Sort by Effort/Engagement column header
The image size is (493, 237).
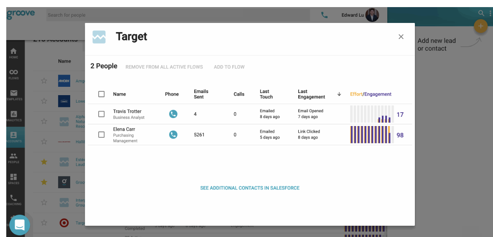tap(371, 94)
